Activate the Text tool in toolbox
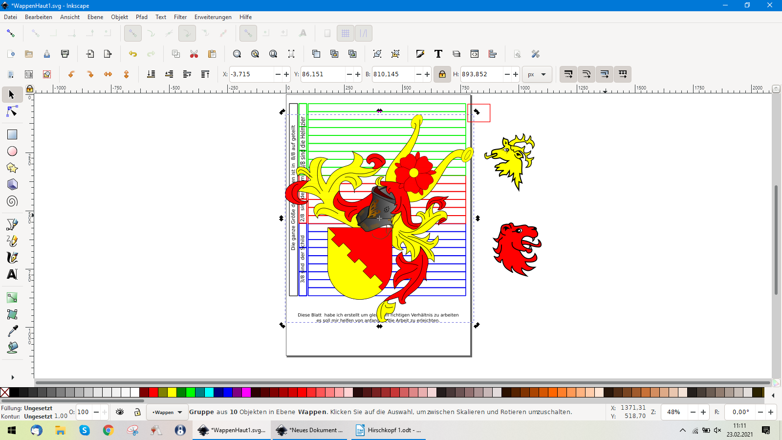The height and width of the screenshot is (440, 782). (x=12, y=275)
